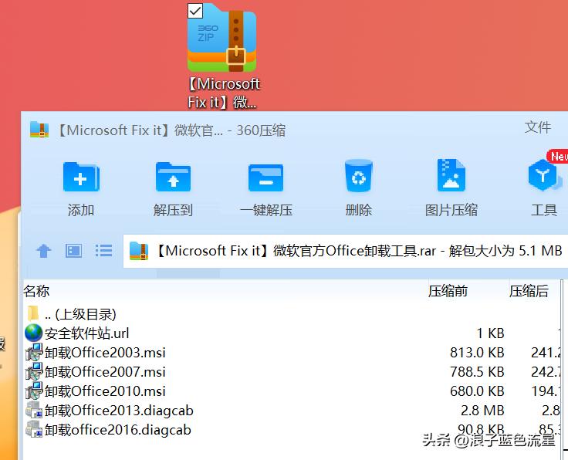Click the archive path address field

[346, 251]
